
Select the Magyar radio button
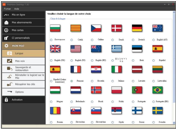(x=51, y=102)
